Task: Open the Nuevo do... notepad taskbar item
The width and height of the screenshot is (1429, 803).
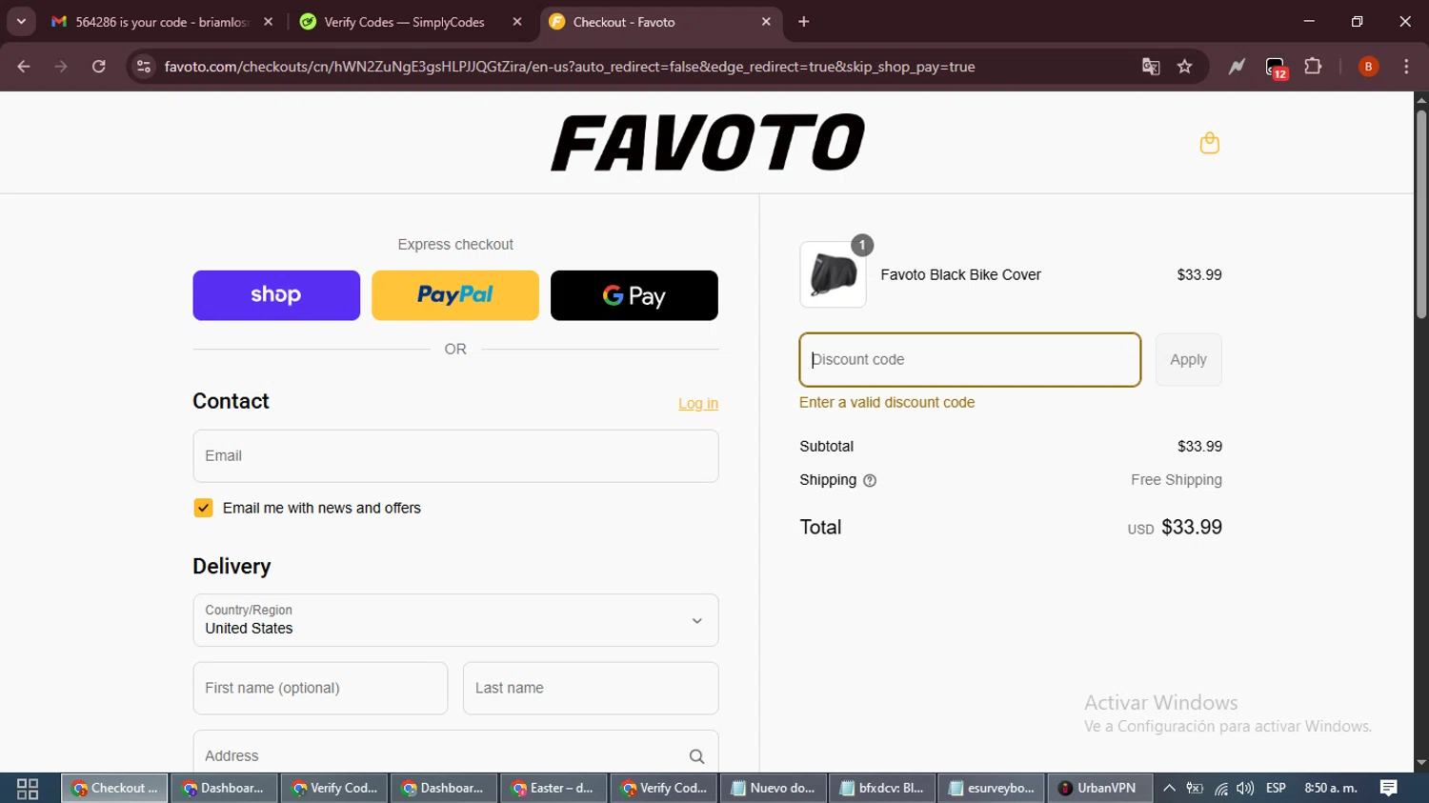Action: [773, 789]
